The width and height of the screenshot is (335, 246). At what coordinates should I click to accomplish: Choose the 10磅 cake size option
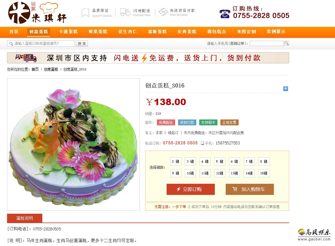point(190,173)
